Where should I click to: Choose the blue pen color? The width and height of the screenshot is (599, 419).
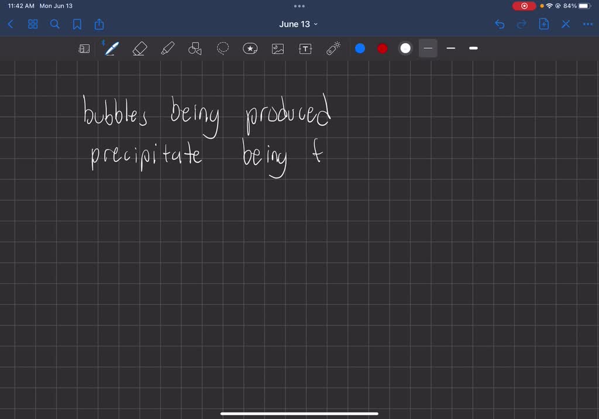tap(360, 49)
